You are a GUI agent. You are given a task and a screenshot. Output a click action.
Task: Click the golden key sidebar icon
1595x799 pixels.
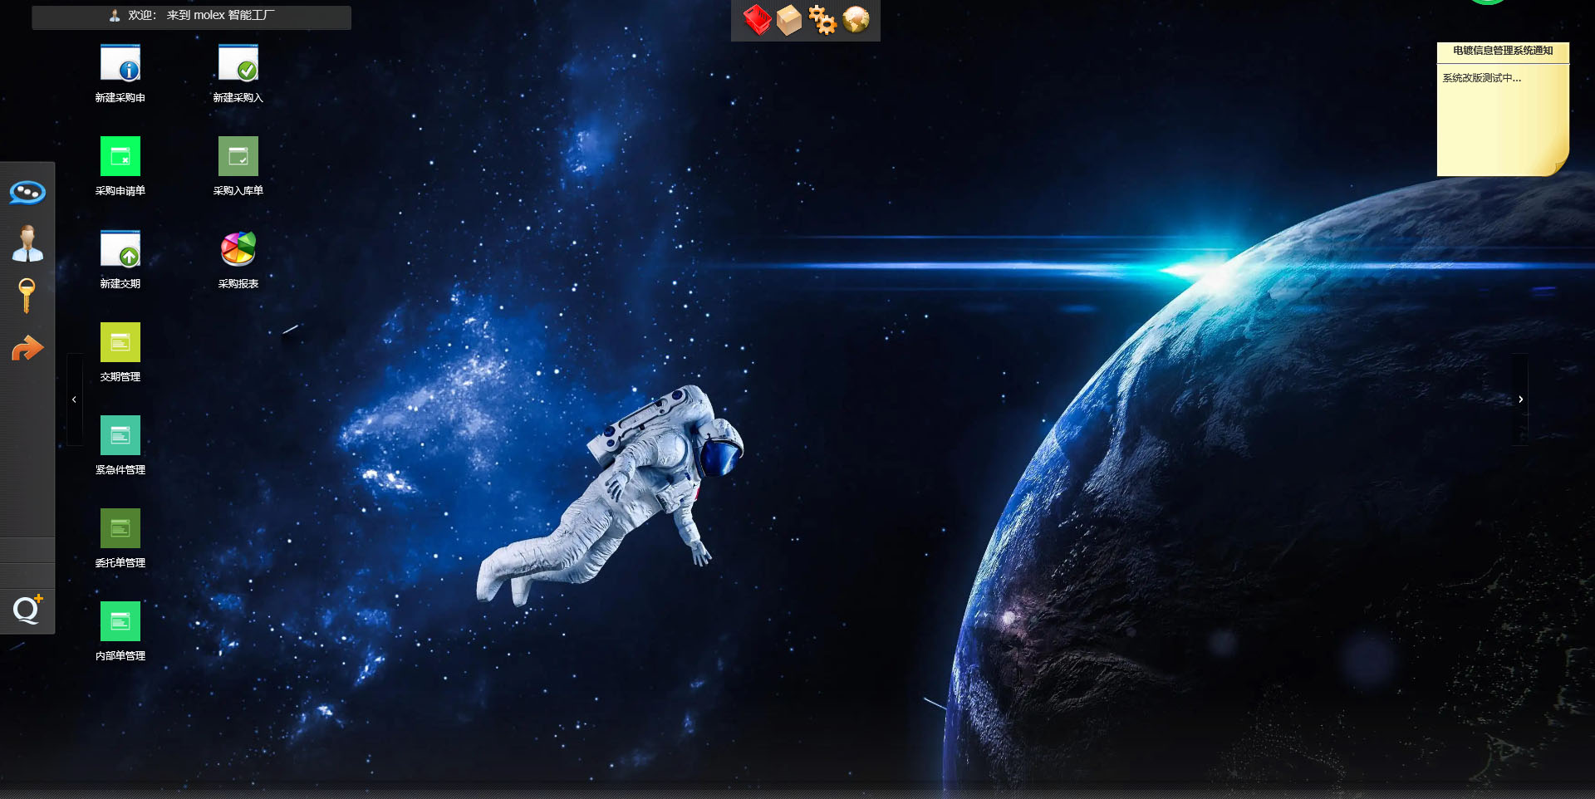27,296
